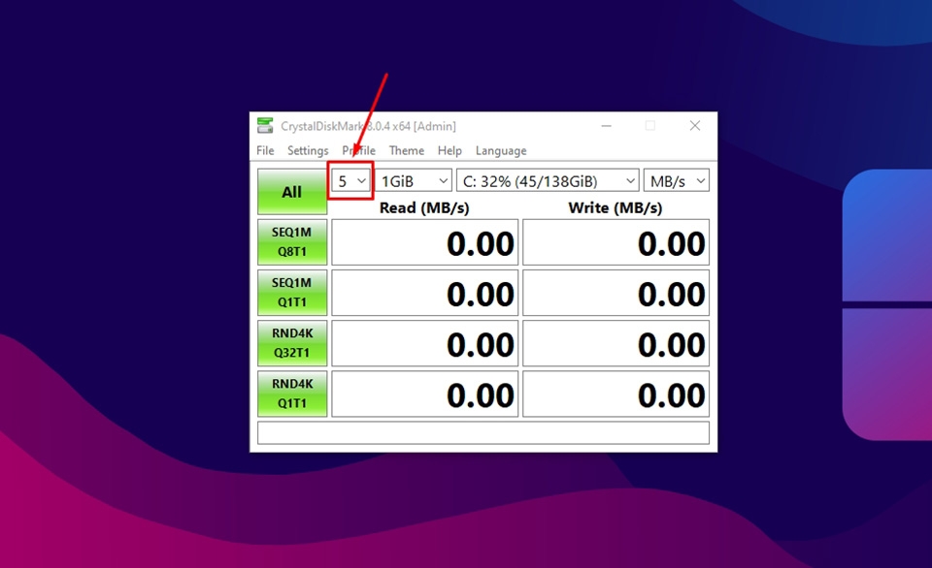Screen dimensions: 932x568
Task: Click the SEQ1M Q8T1 write result value
Action: coord(616,242)
